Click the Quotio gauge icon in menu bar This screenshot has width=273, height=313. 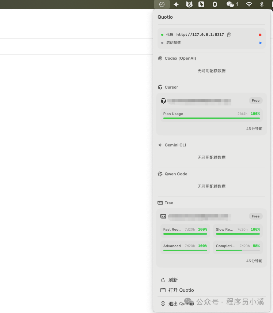coord(162,4)
